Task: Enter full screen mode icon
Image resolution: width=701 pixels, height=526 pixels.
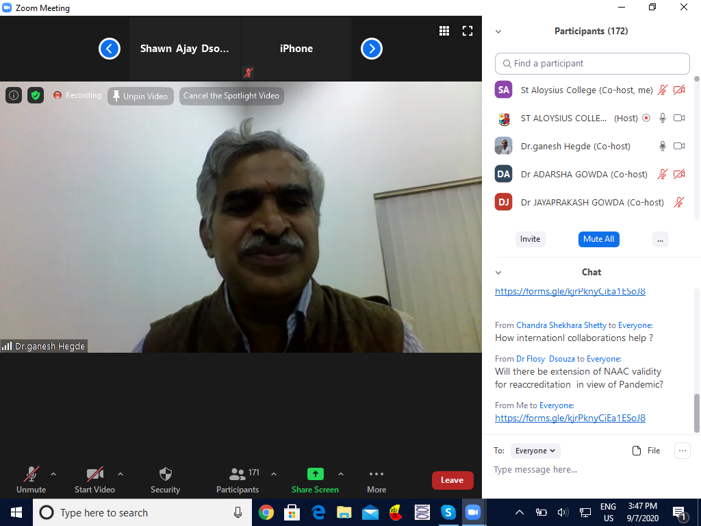Action: pyautogui.click(x=468, y=30)
